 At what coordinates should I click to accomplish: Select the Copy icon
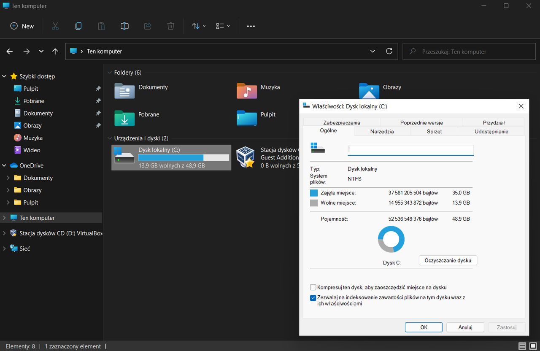coord(78,26)
